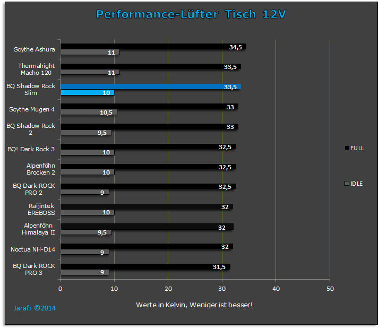Viewport: 379px width, 329px height.
Task: Click the 9,5 idle value of Himalaya II
Action: click(x=102, y=232)
